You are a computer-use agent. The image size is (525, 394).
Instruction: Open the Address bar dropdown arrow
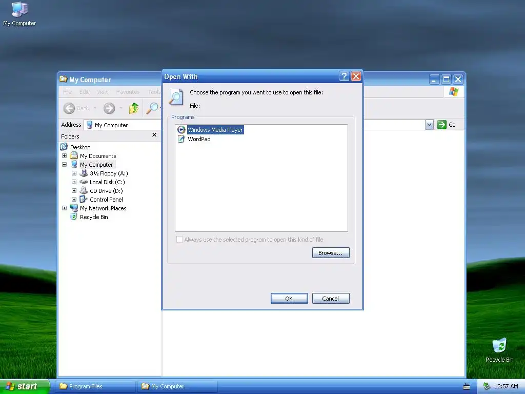[x=429, y=125]
